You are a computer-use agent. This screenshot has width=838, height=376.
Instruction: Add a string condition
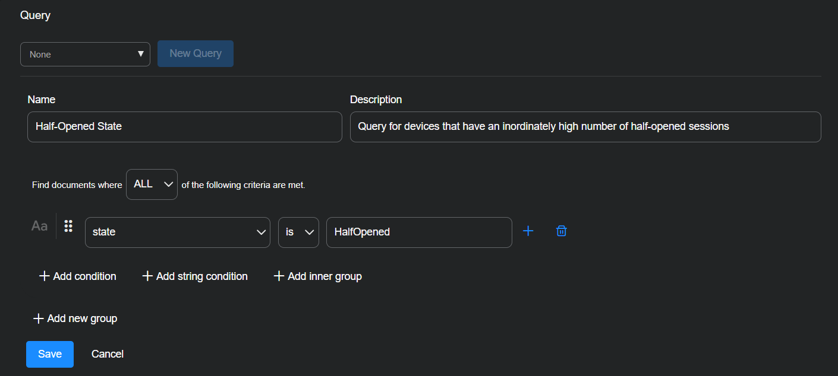(x=195, y=276)
